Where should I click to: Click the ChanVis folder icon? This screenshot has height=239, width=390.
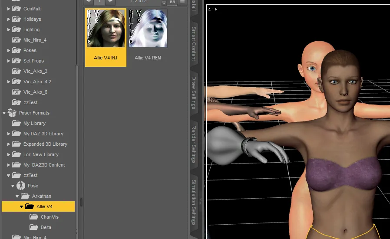(x=34, y=217)
